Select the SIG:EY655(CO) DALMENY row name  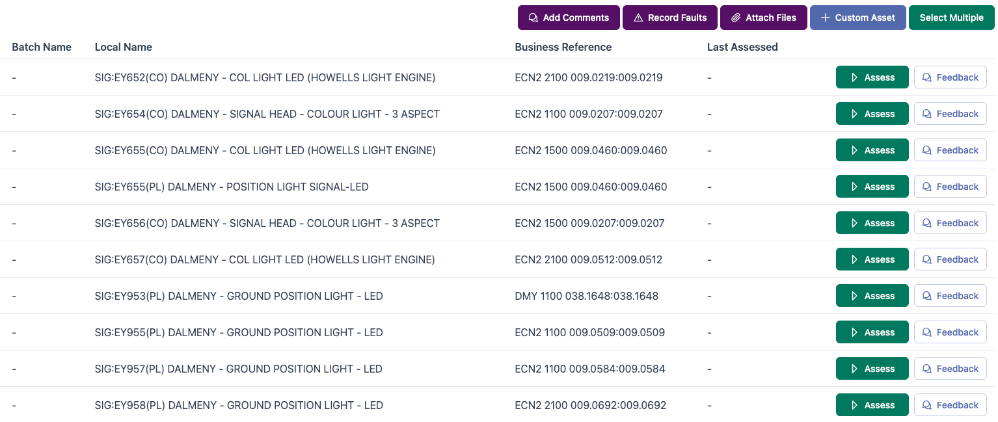click(265, 150)
